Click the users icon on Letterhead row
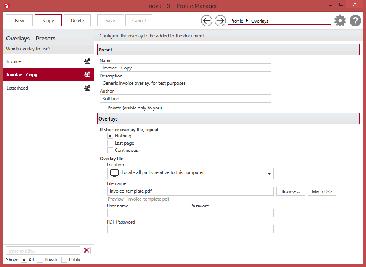The height and width of the screenshot is (267, 366). [87, 88]
